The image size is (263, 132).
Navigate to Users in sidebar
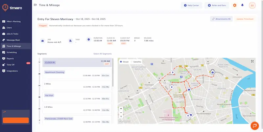pos(16,28)
